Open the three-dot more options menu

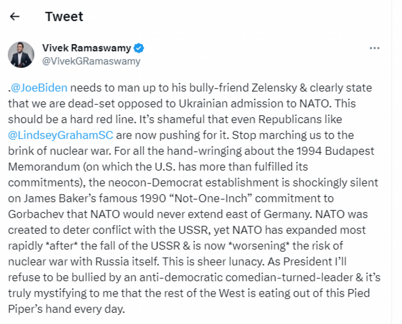[x=375, y=48]
